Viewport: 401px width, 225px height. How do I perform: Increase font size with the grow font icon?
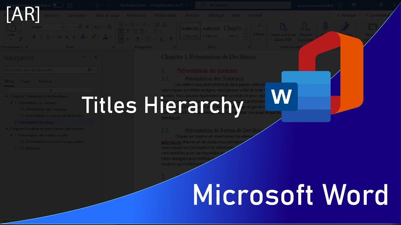(81, 27)
